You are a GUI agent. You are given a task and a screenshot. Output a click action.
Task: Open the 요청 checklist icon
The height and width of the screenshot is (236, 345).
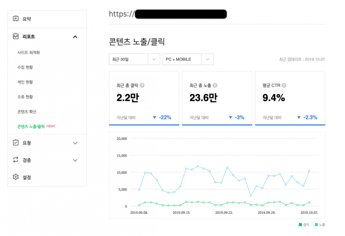click(x=16, y=143)
